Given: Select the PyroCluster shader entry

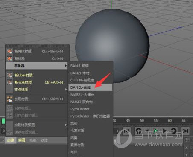Looking at the screenshot, I should 91,109.
